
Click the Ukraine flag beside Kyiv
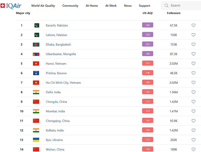click(36, 140)
